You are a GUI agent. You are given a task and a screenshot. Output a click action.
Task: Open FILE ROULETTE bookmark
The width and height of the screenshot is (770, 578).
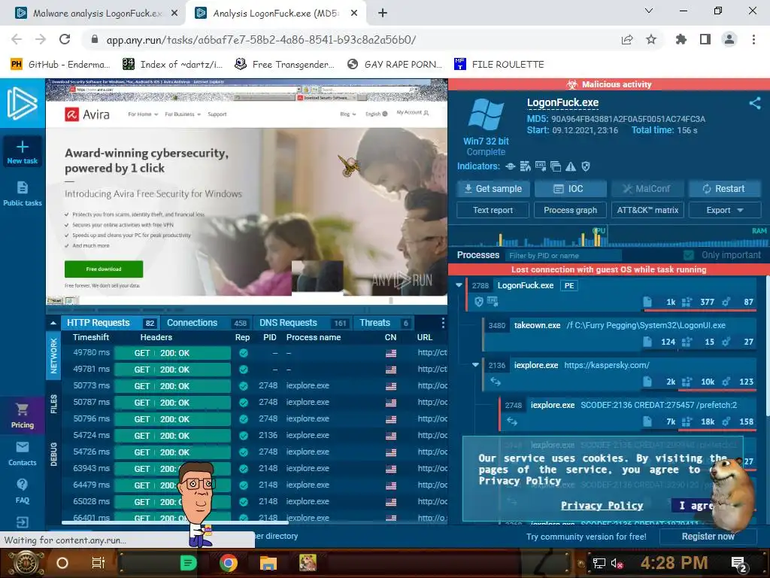pyautogui.click(x=499, y=65)
